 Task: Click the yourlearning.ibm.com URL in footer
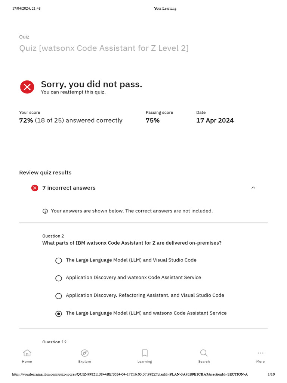pyautogui.click(x=130, y=374)
